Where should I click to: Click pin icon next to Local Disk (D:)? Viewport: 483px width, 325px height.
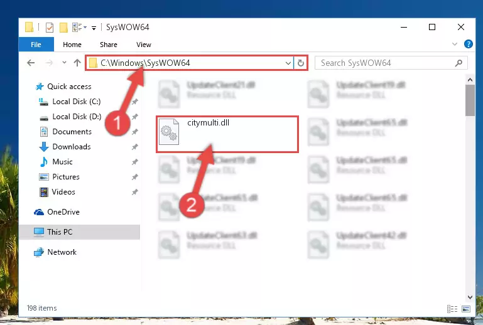point(134,117)
